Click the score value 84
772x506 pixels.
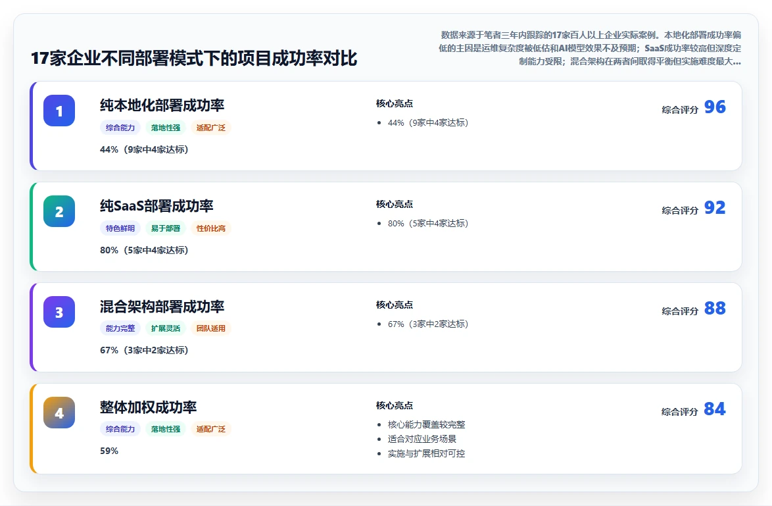click(x=715, y=409)
